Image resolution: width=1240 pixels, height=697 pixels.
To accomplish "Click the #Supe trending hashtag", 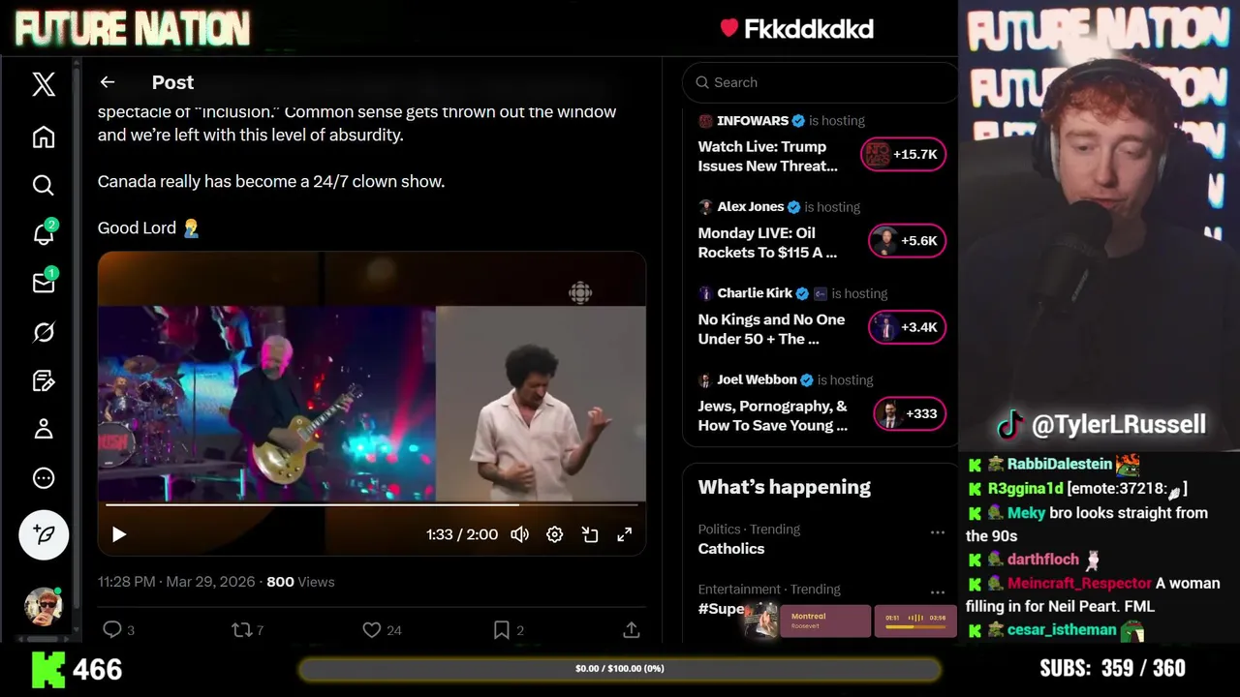I will (721, 609).
